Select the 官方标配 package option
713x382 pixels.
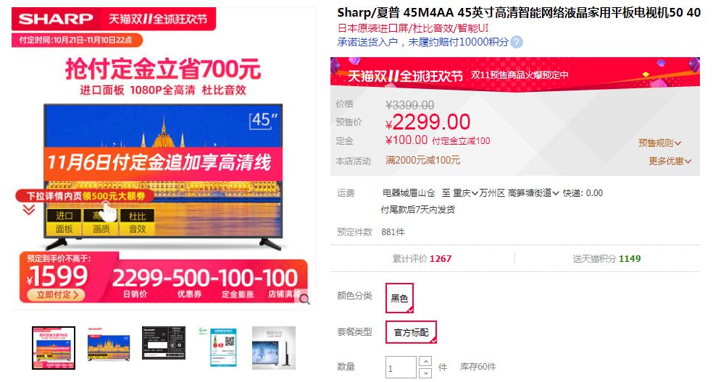pos(411,332)
